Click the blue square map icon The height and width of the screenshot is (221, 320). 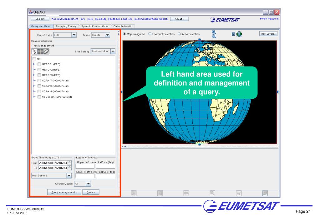pos(233,34)
